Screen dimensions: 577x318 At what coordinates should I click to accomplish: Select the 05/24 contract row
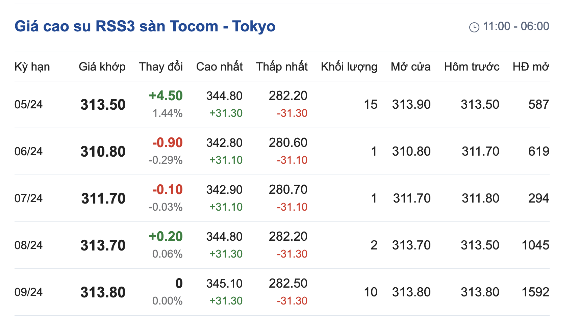(28, 105)
